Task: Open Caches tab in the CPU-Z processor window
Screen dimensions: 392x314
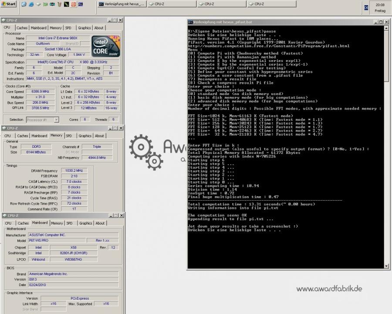Action: (x=22, y=28)
